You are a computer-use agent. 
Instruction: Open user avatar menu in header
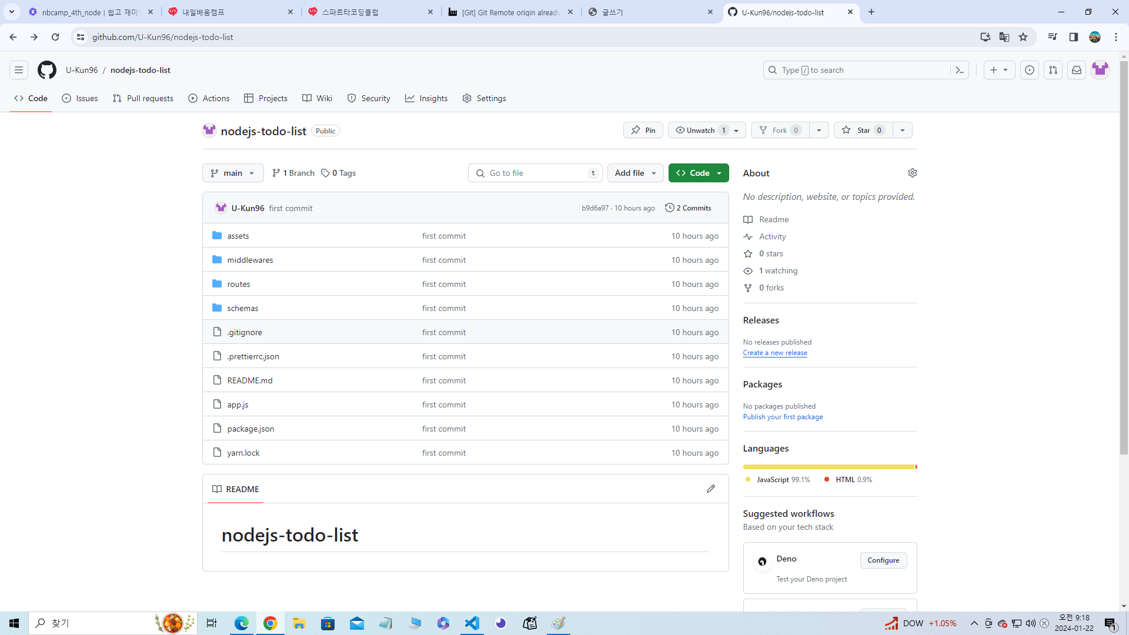[x=1100, y=69]
